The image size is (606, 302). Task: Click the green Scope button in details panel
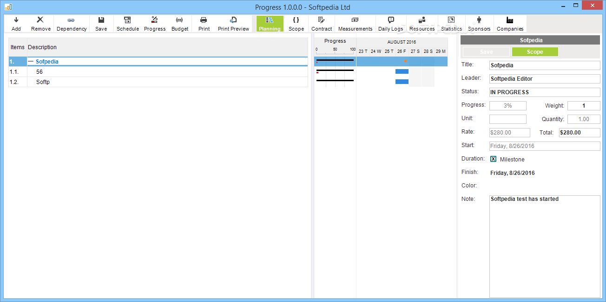tap(535, 52)
